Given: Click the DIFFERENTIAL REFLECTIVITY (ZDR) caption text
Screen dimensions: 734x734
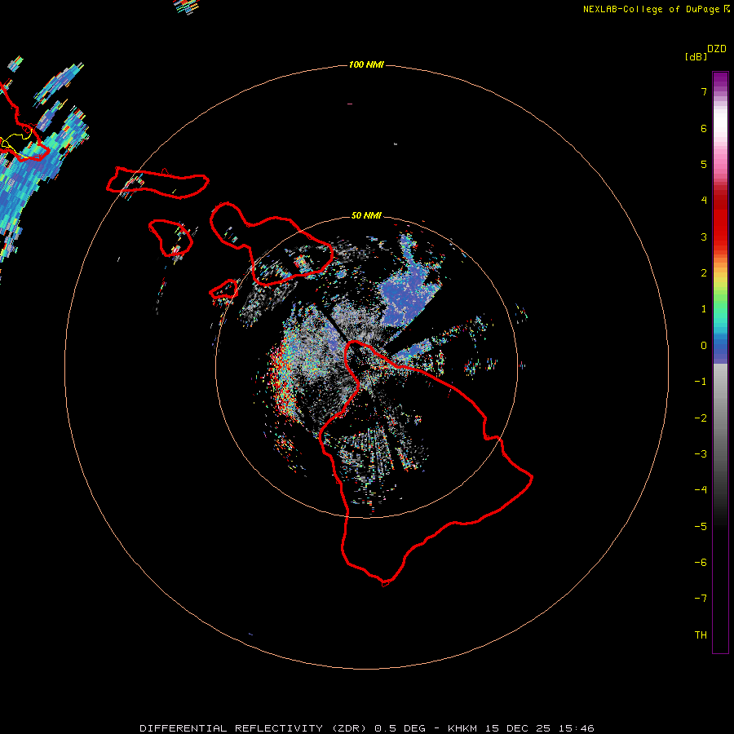Looking at the screenshot, I should click(253, 728).
